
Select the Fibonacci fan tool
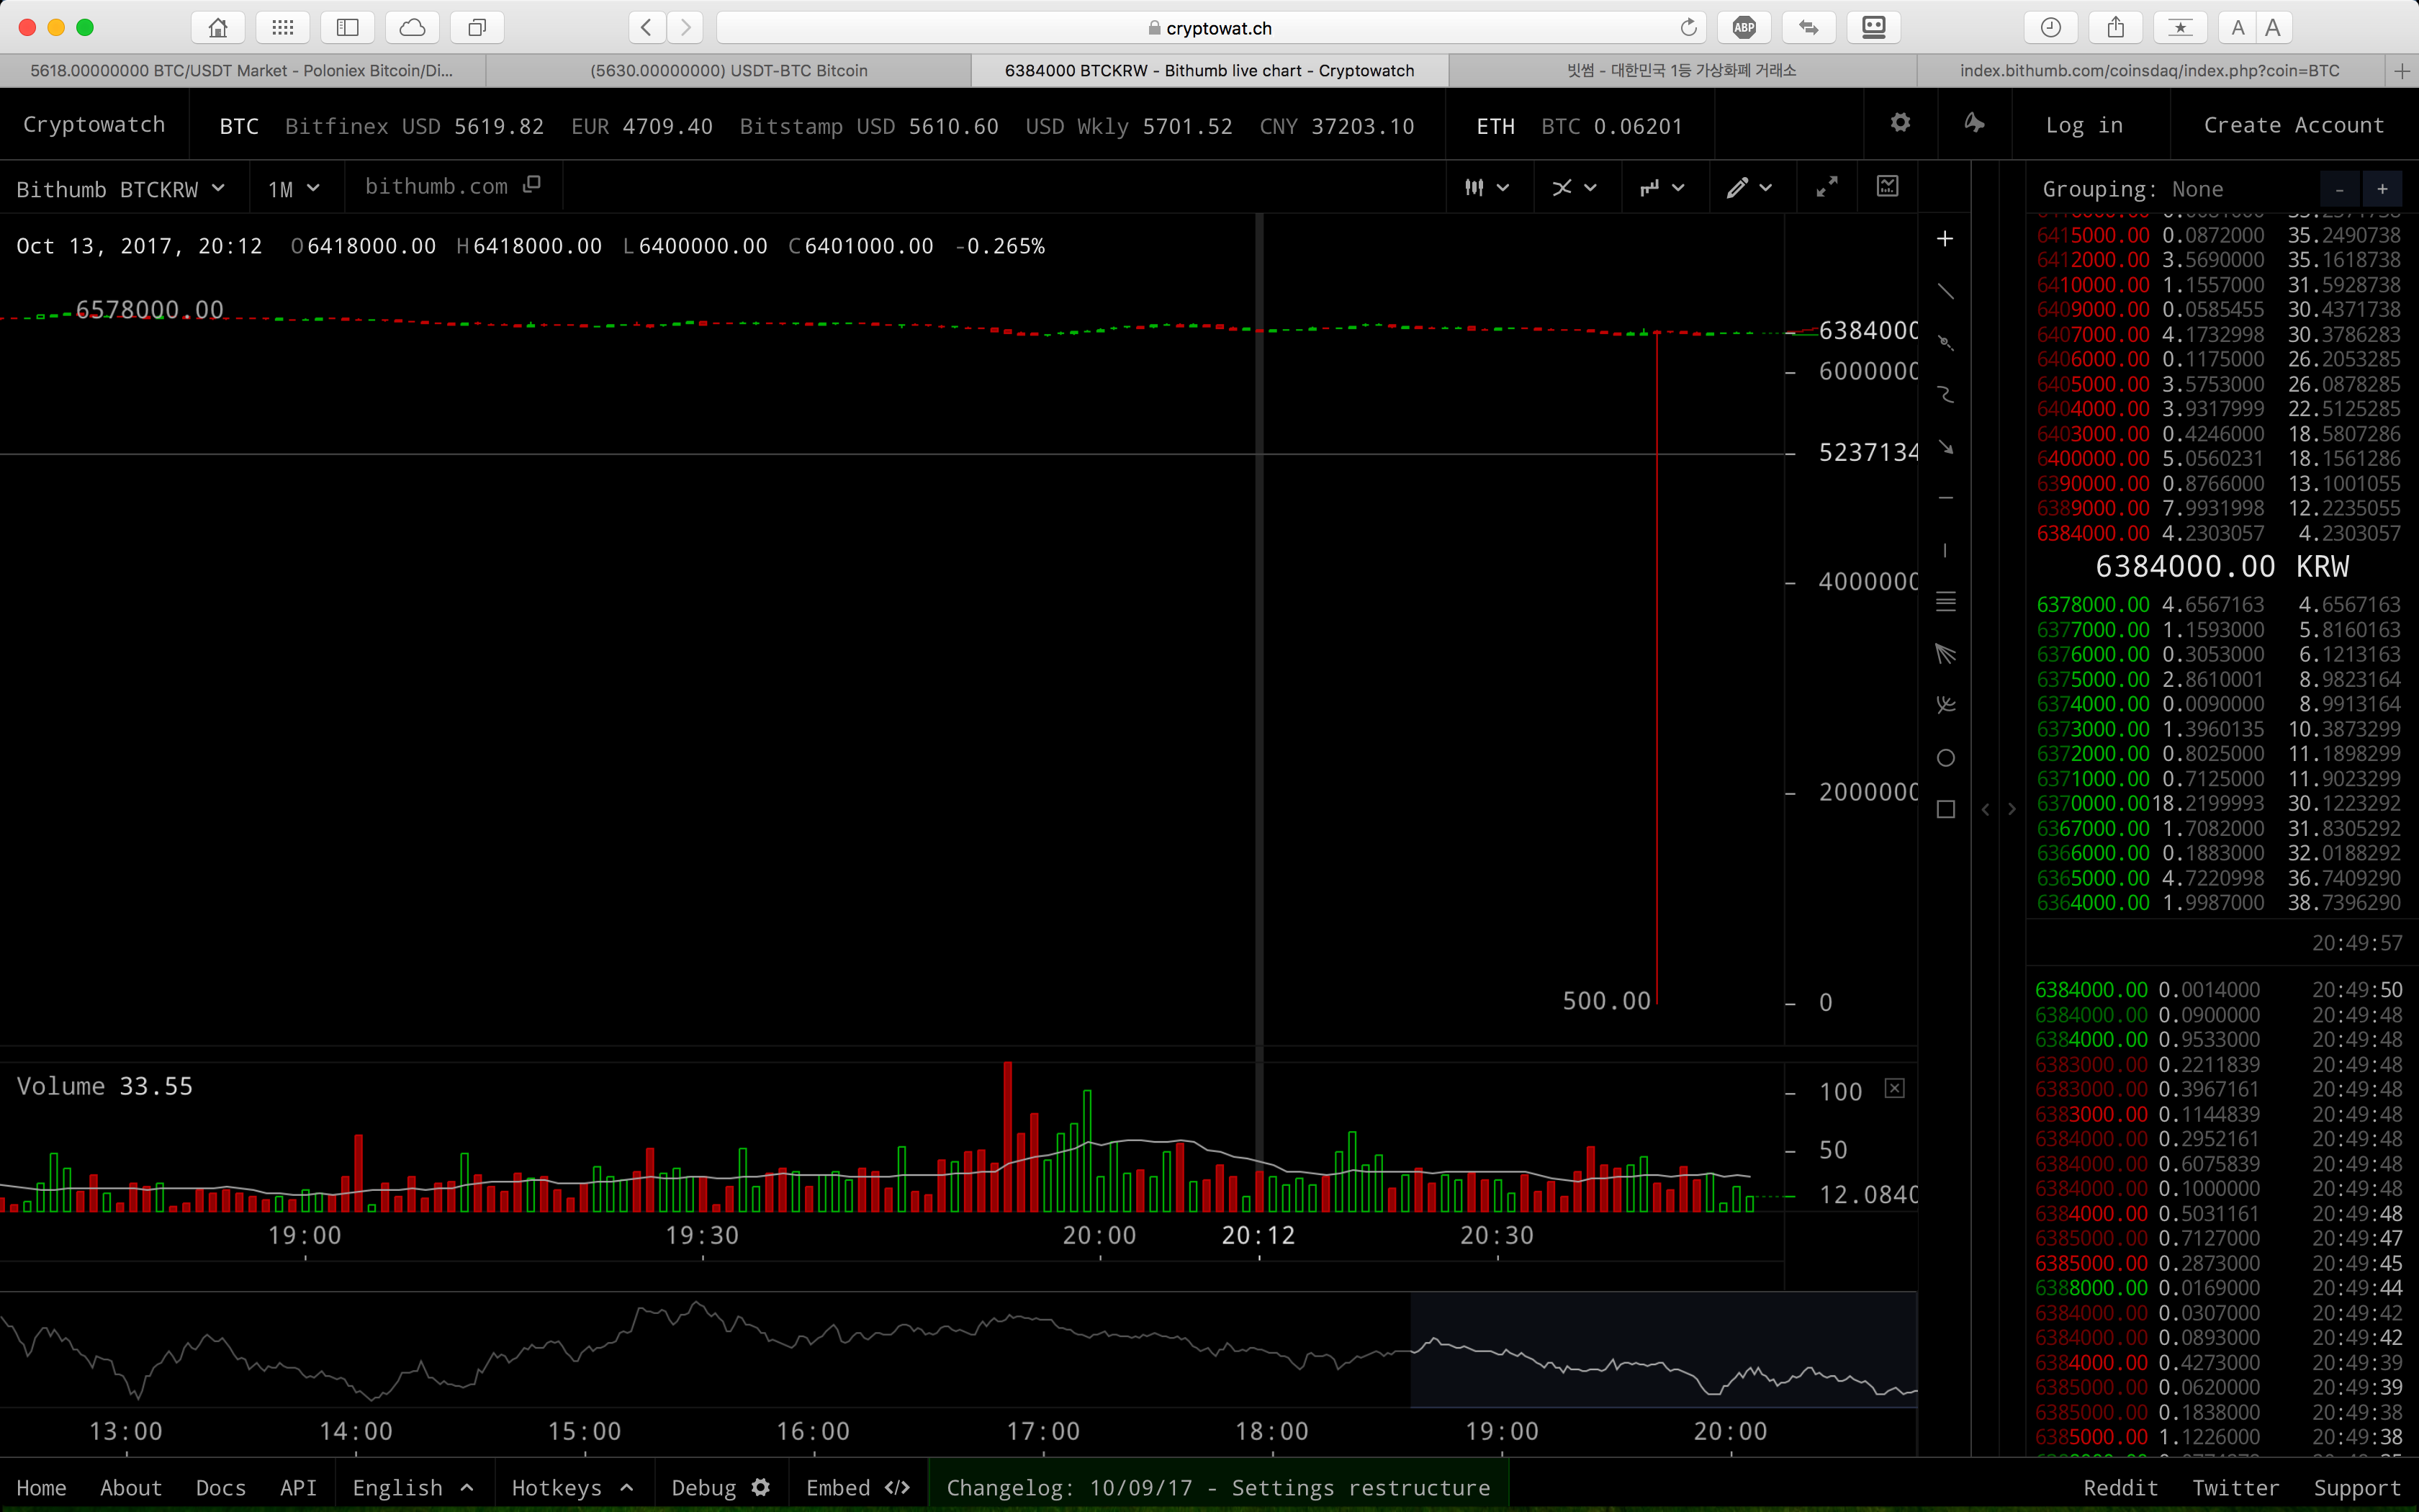point(1945,654)
